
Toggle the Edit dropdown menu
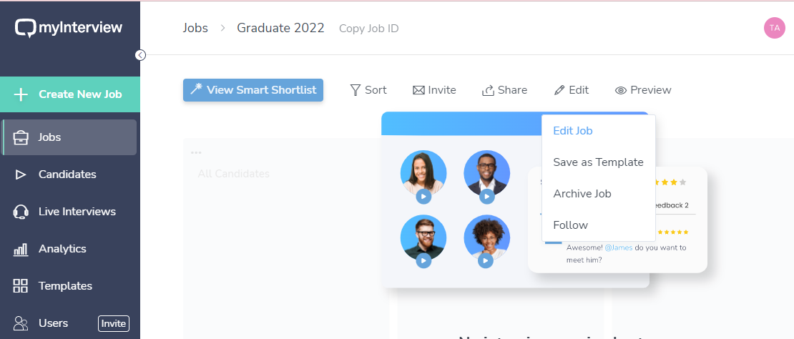[571, 90]
